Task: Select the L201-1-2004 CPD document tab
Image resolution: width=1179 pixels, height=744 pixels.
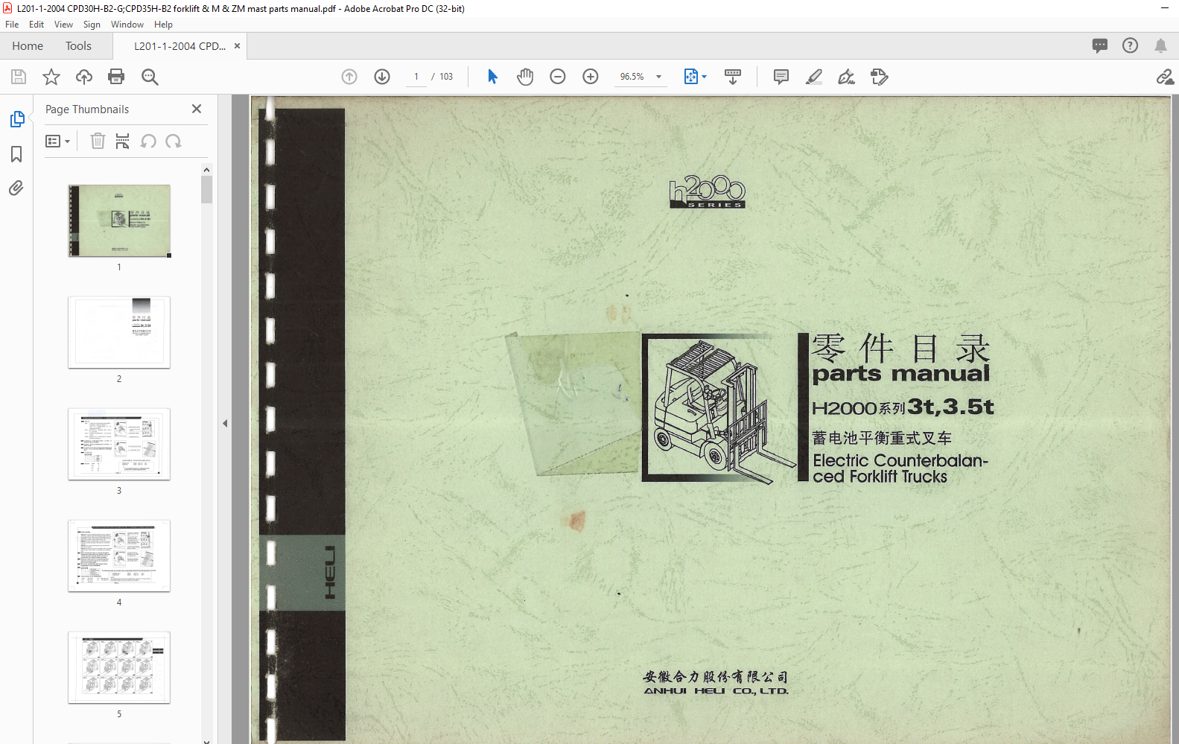Action: pyautogui.click(x=179, y=46)
